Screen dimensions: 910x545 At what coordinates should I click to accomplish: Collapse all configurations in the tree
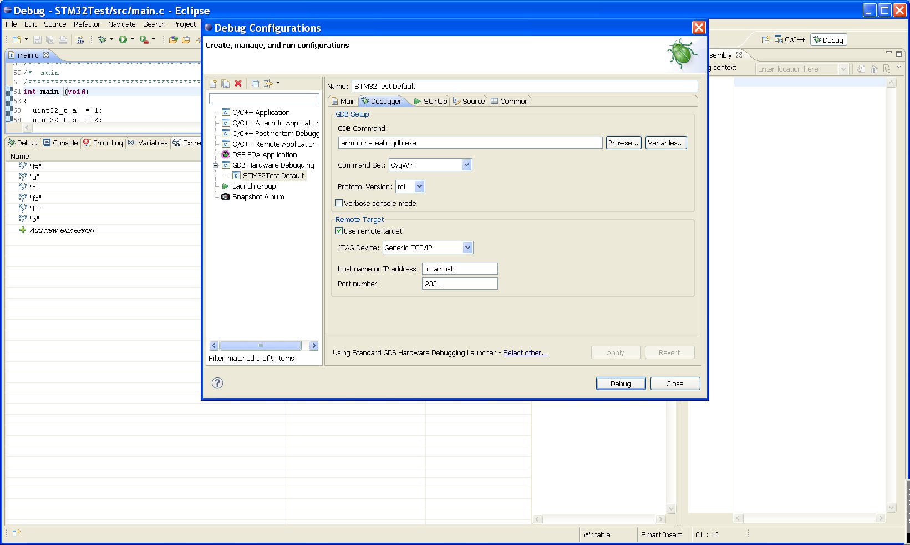[255, 83]
